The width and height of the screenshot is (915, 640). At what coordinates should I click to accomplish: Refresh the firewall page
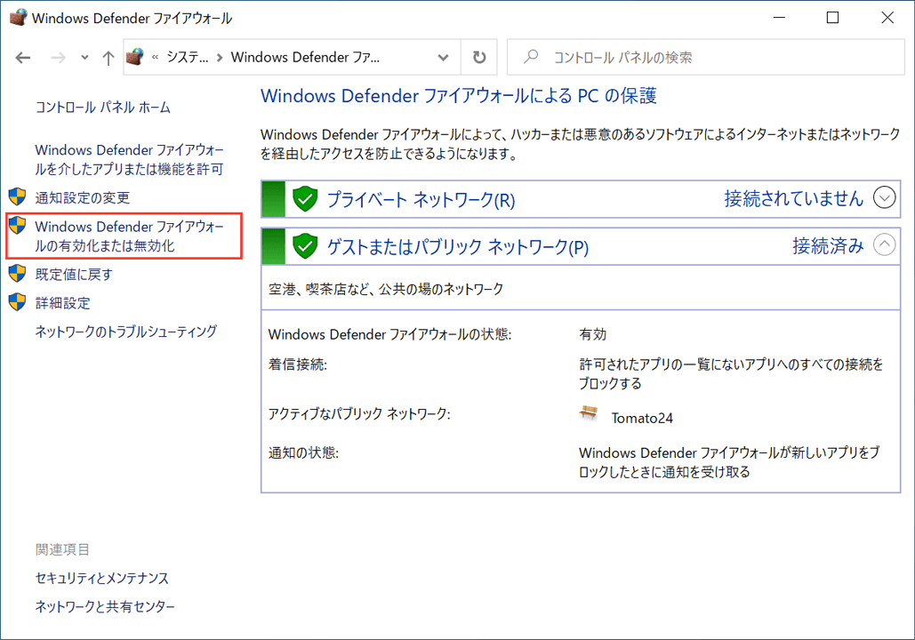pyautogui.click(x=479, y=57)
